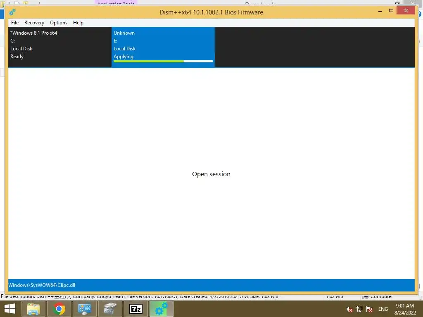This screenshot has width=423, height=317.
Task: Click the Open session text
Action: coord(211,174)
